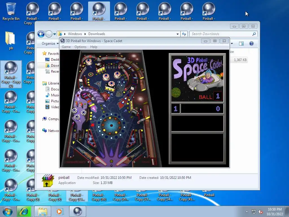The height and width of the screenshot is (217, 289).
Task: Open the Organize dropdown menu
Action: tap(50, 44)
